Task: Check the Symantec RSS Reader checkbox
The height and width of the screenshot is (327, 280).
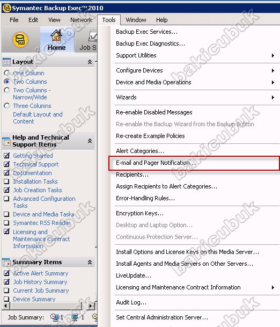Action: click(6, 223)
